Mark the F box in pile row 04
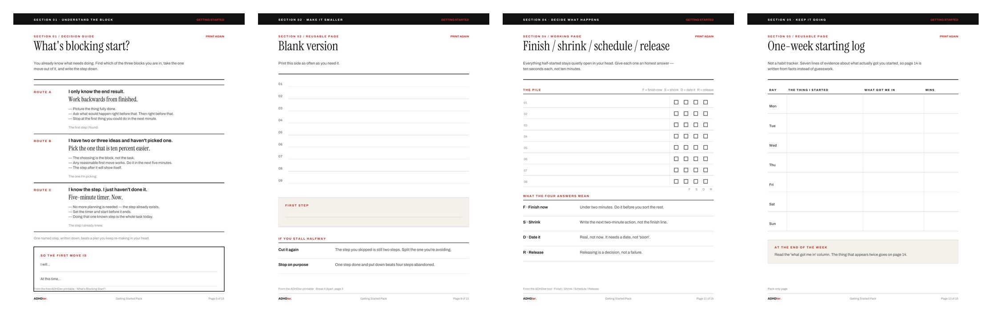The width and height of the screenshot is (992, 325). point(676,136)
